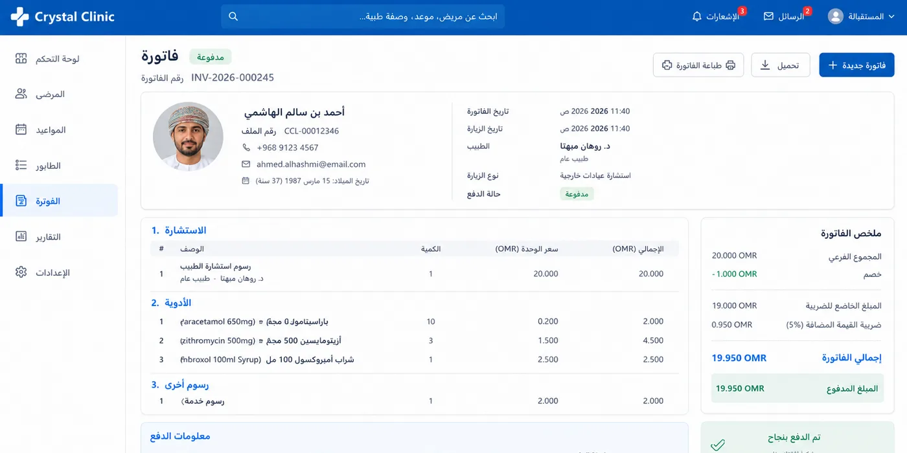Click the reports chart icon
The width and height of the screenshot is (907, 453).
[x=21, y=236]
